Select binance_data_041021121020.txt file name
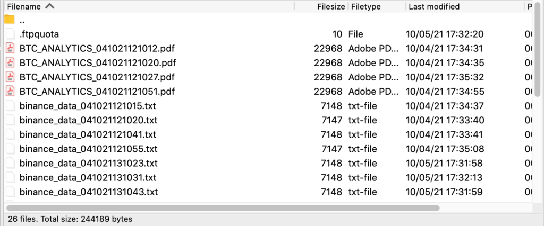 tap(89, 120)
